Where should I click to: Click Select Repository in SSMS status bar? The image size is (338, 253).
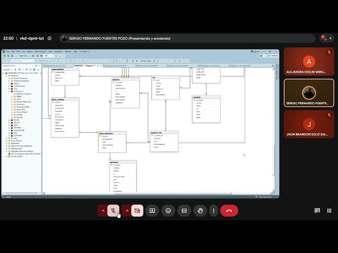pos(265,197)
